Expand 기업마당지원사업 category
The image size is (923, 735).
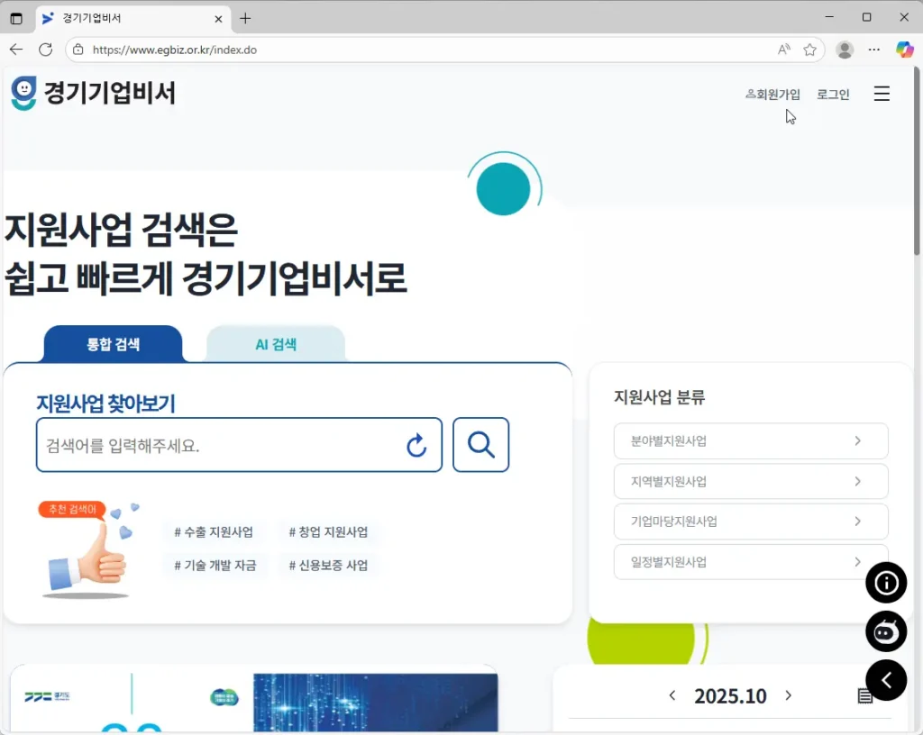pos(751,522)
